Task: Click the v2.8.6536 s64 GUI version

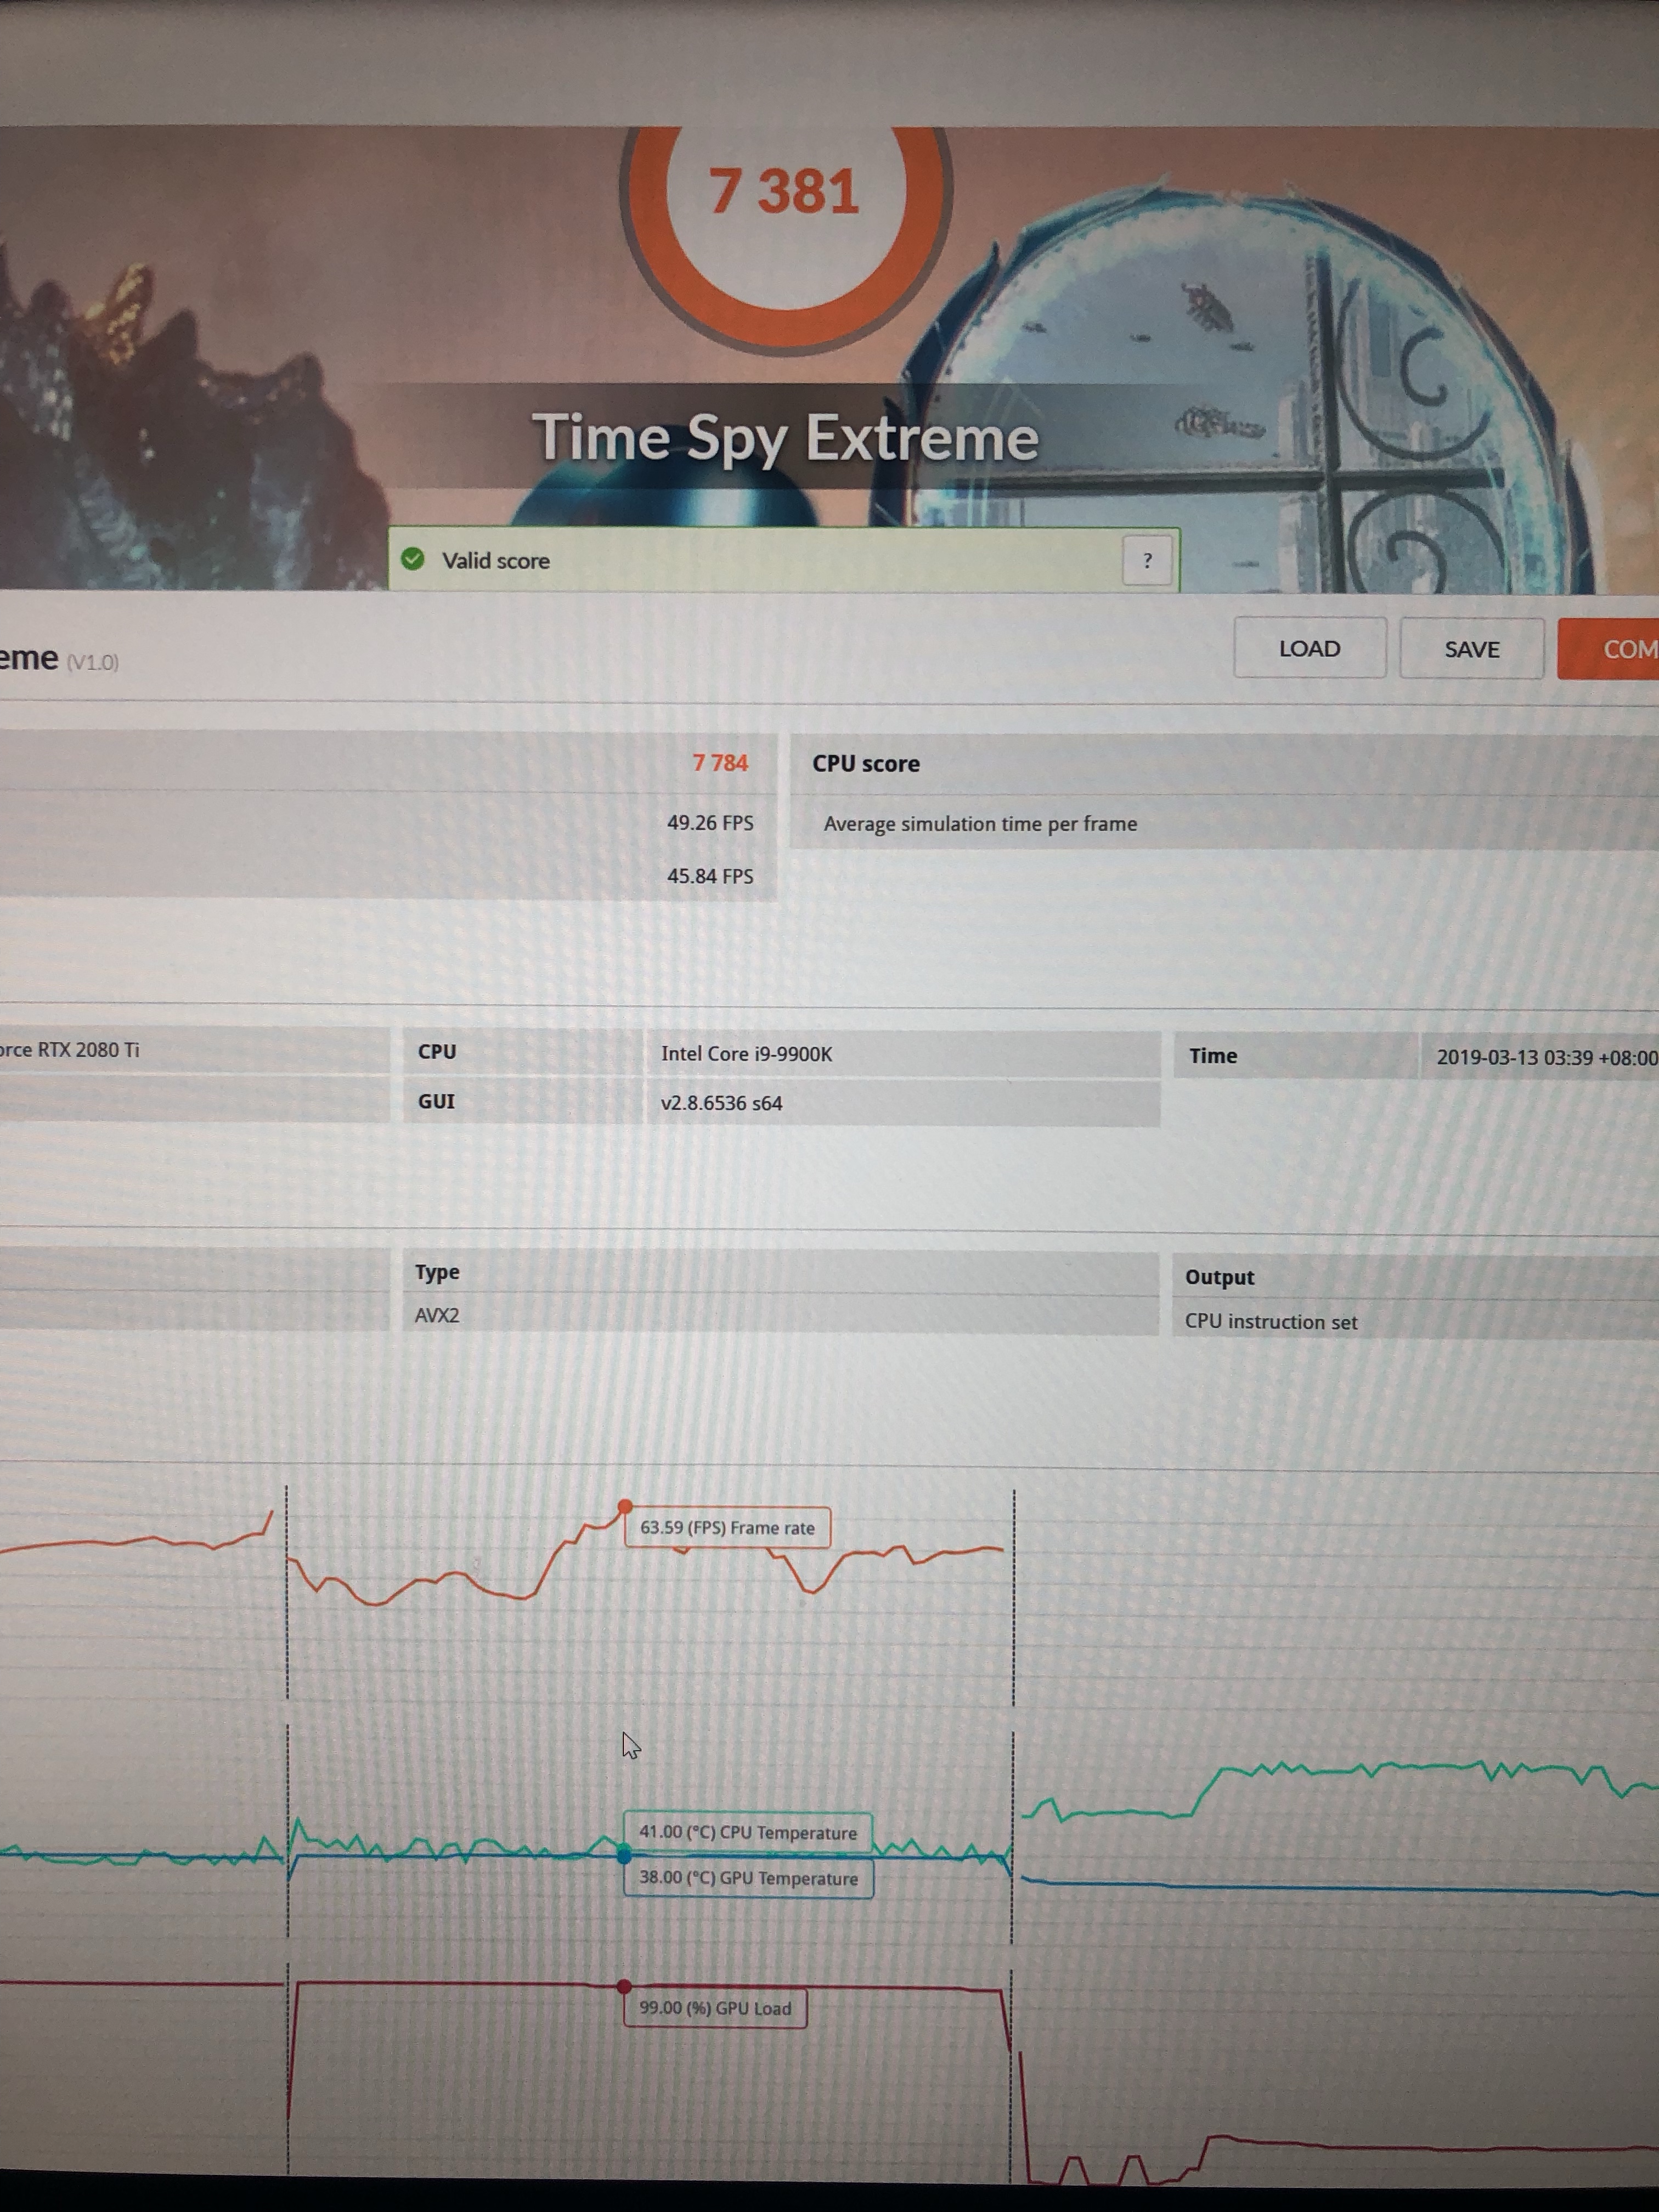Action: click(721, 1103)
